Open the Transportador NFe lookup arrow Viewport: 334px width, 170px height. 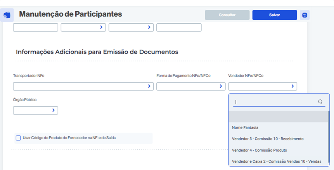pos(149,86)
